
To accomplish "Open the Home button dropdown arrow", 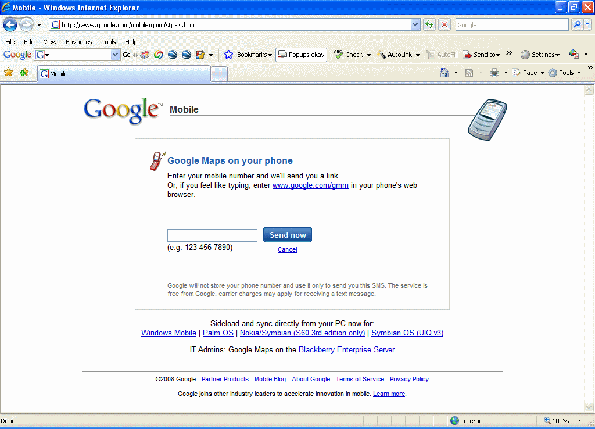I will (x=456, y=73).
